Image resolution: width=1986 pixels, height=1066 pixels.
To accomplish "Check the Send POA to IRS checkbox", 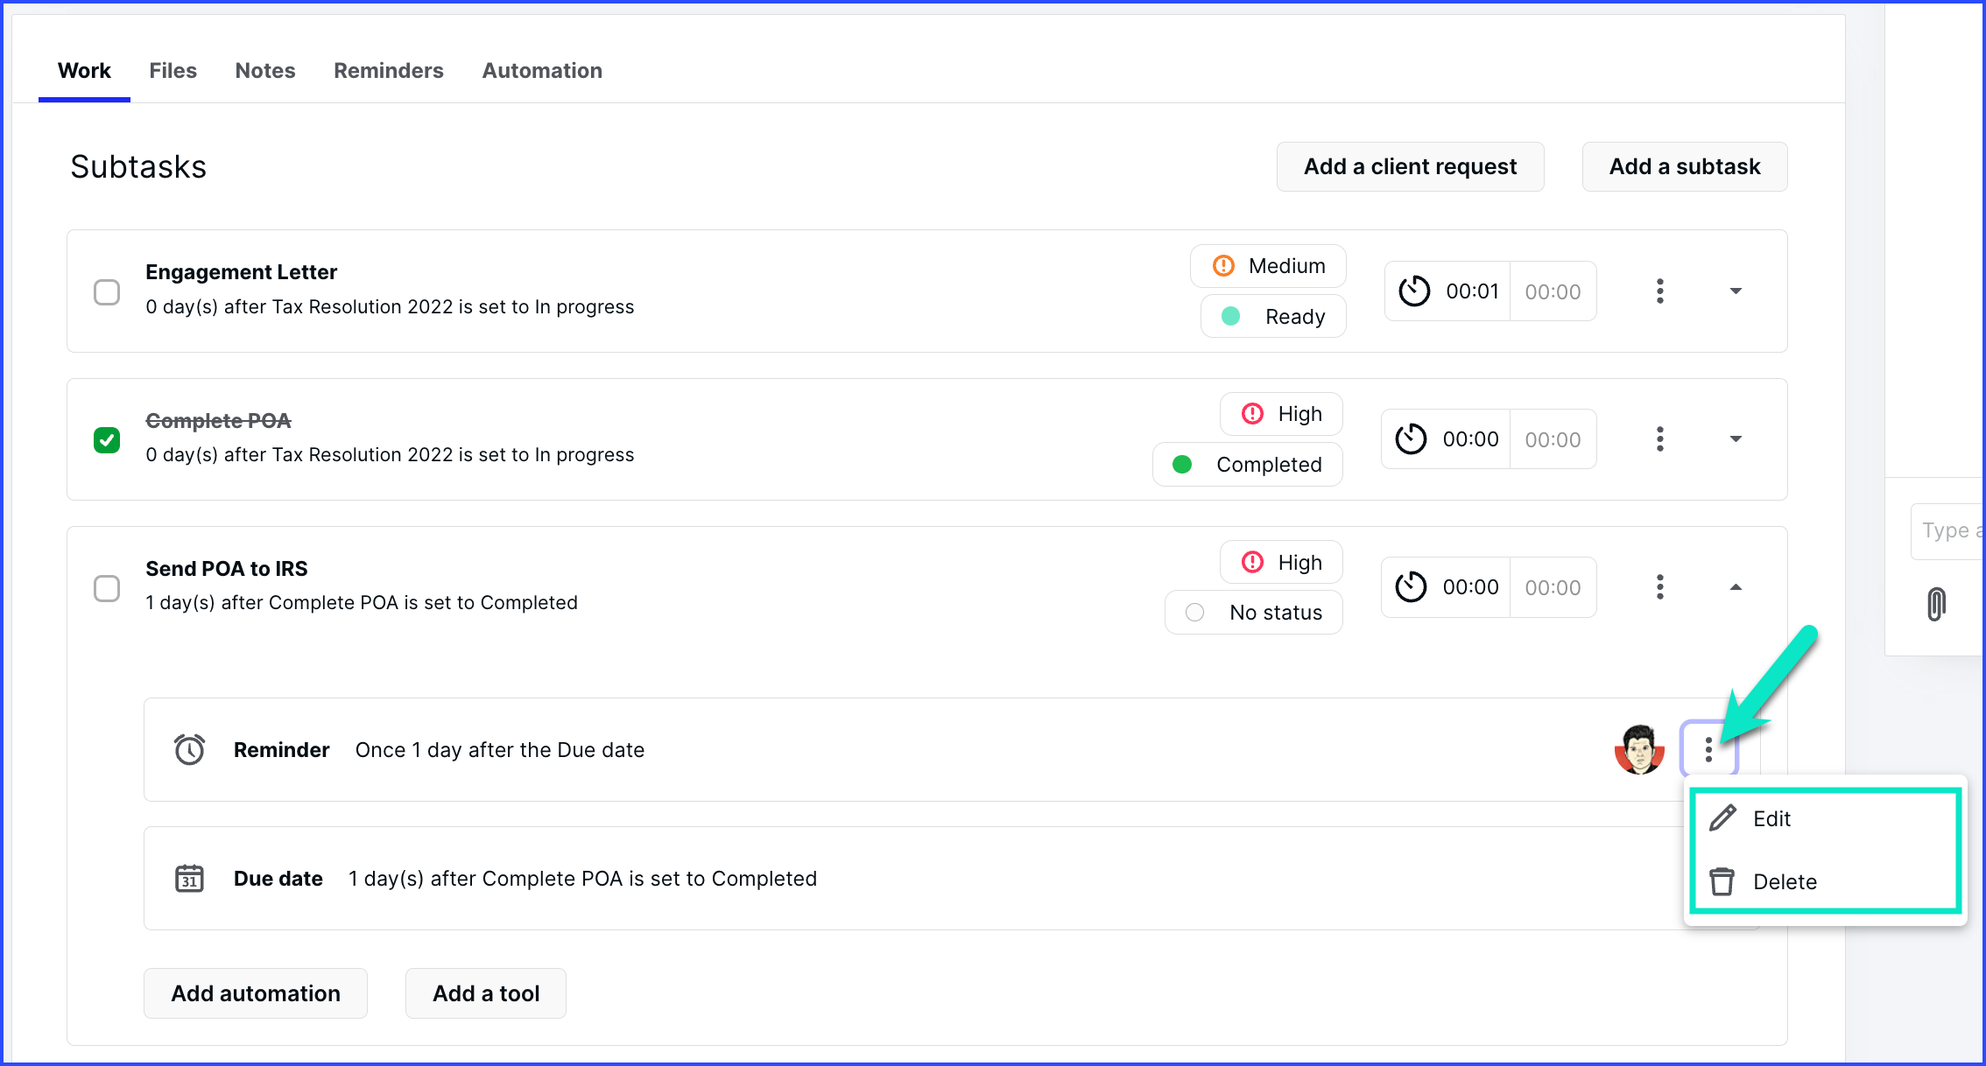I will [107, 588].
